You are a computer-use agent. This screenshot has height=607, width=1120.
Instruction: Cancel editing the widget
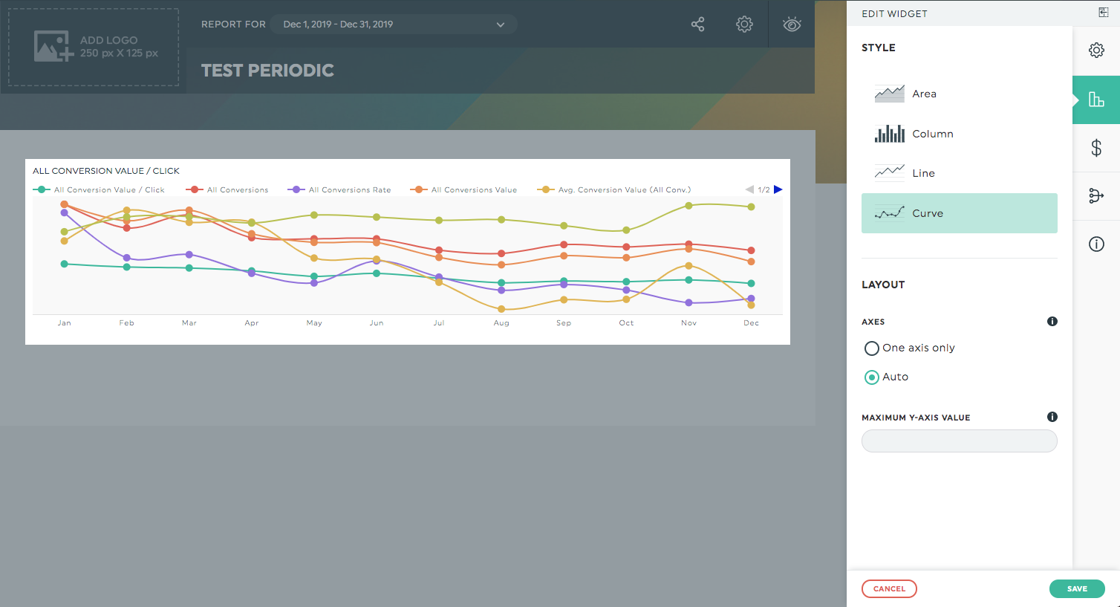889,588
